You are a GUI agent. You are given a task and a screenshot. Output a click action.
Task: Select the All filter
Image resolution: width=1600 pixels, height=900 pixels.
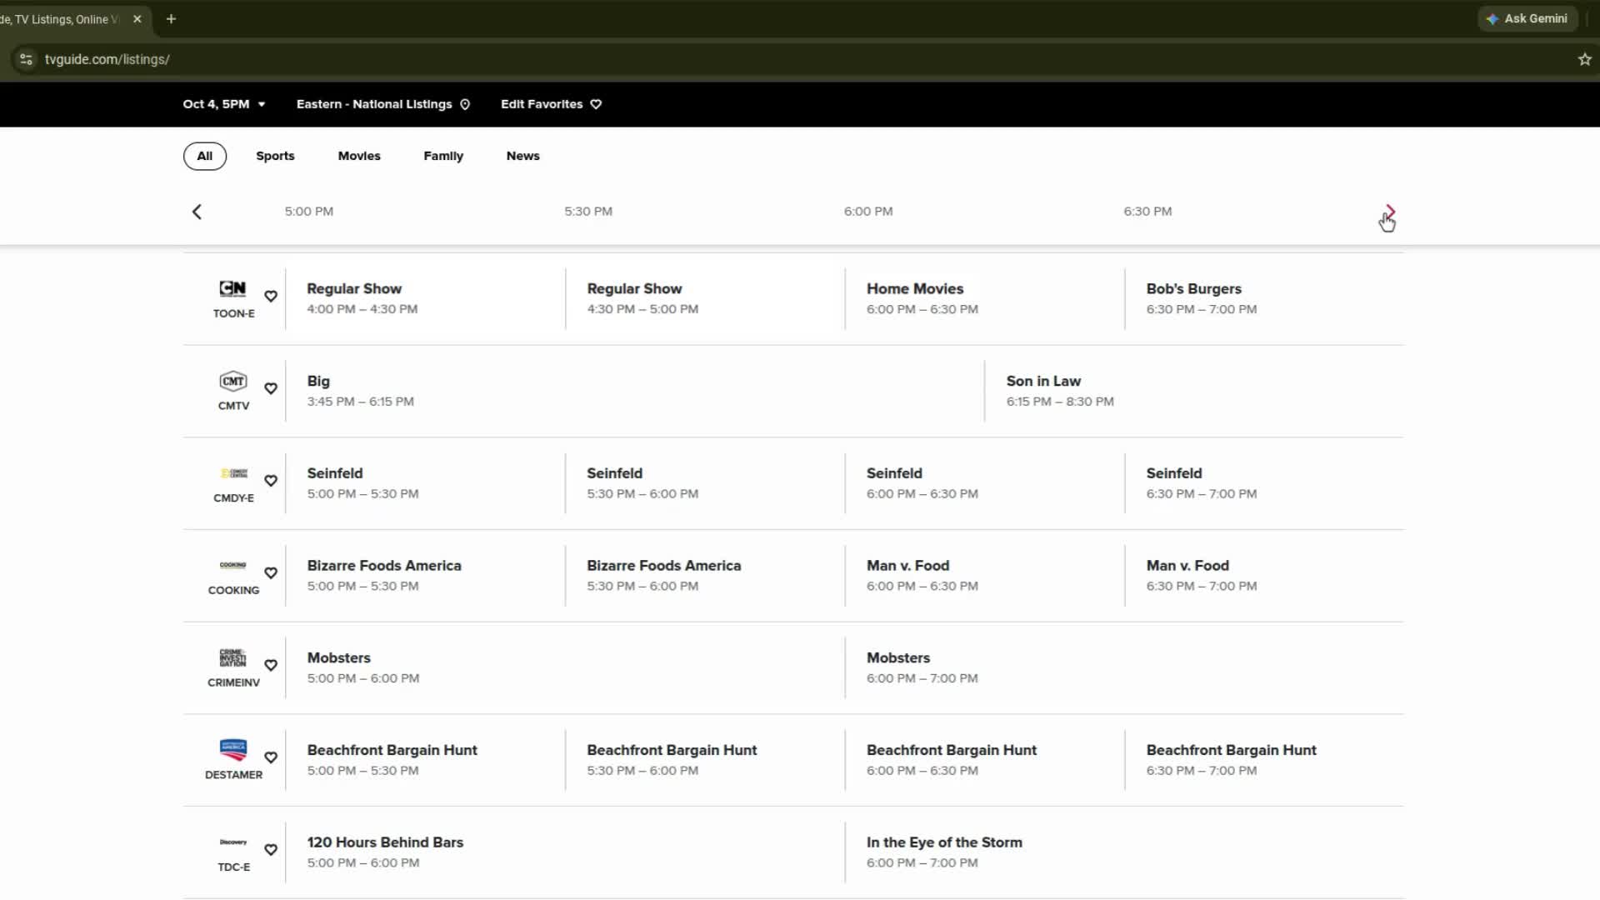click(x=205, y=156)
